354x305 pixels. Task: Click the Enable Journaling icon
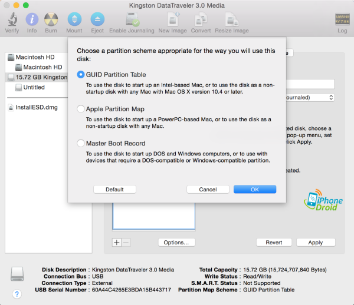[x=132, y=19]
